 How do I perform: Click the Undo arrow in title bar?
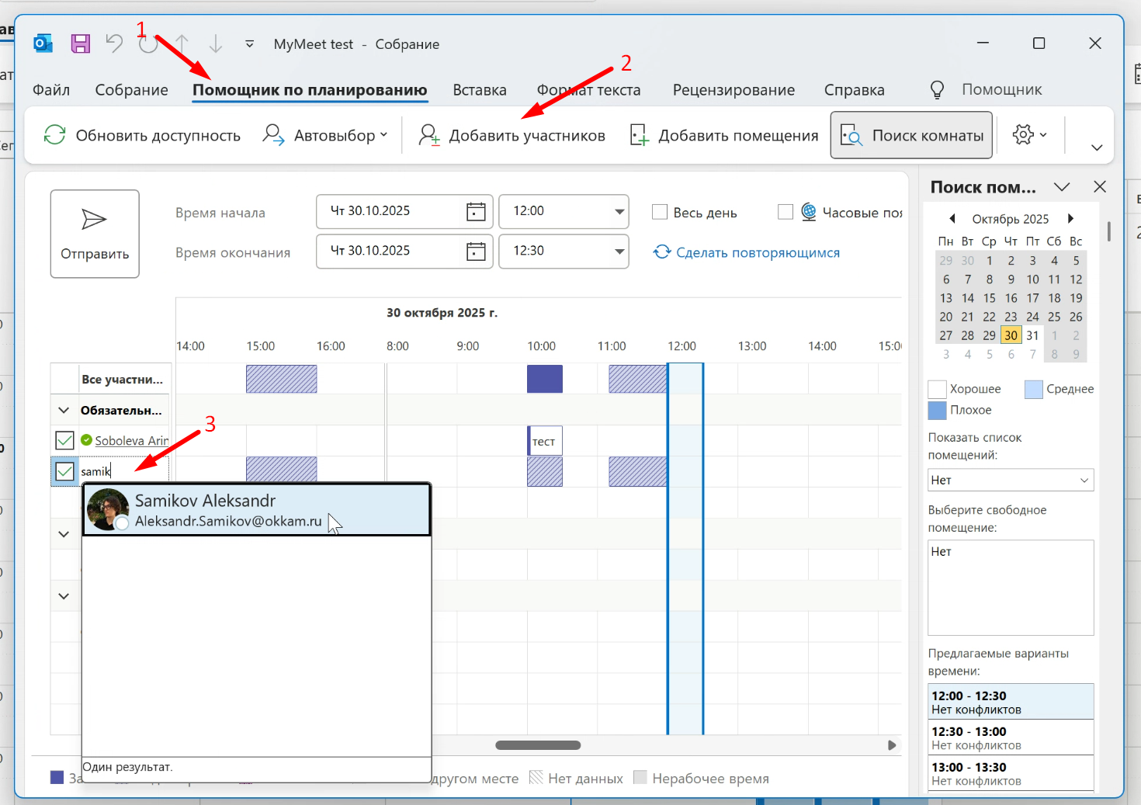115,43
